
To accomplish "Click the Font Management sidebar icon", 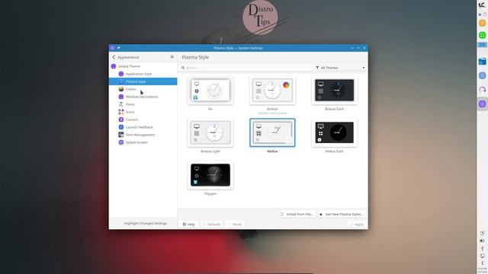I will point(121,135).
